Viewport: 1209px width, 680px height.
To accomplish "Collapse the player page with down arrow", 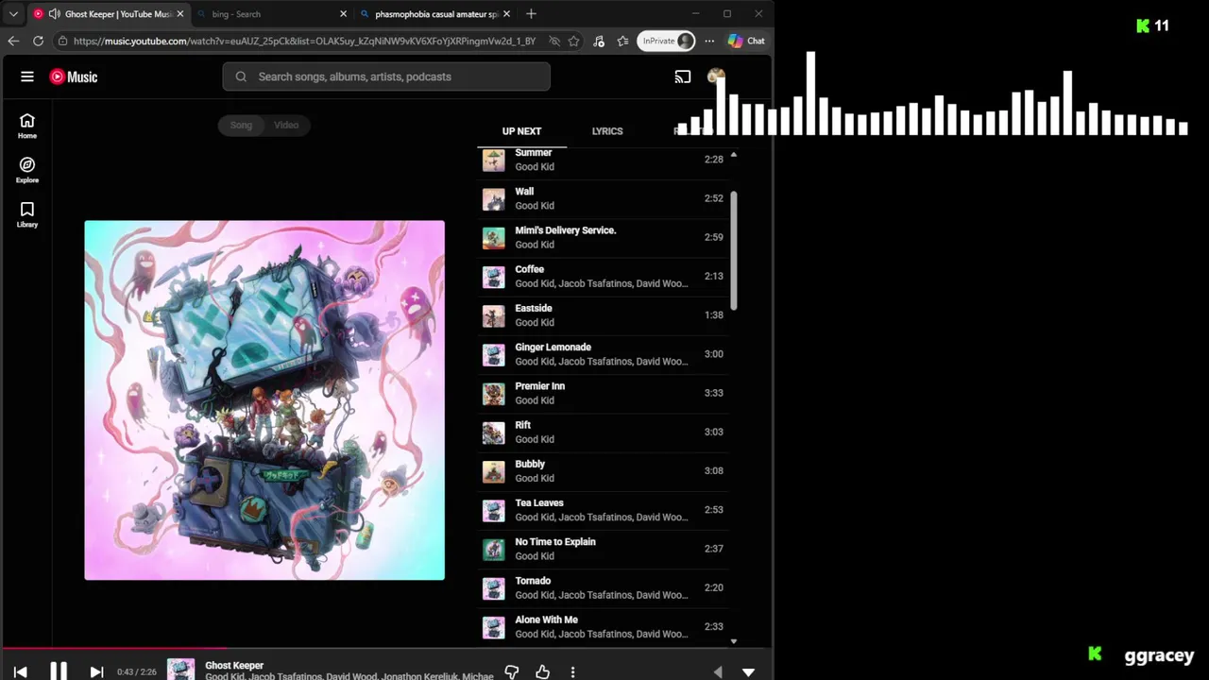I will point(748,671).
